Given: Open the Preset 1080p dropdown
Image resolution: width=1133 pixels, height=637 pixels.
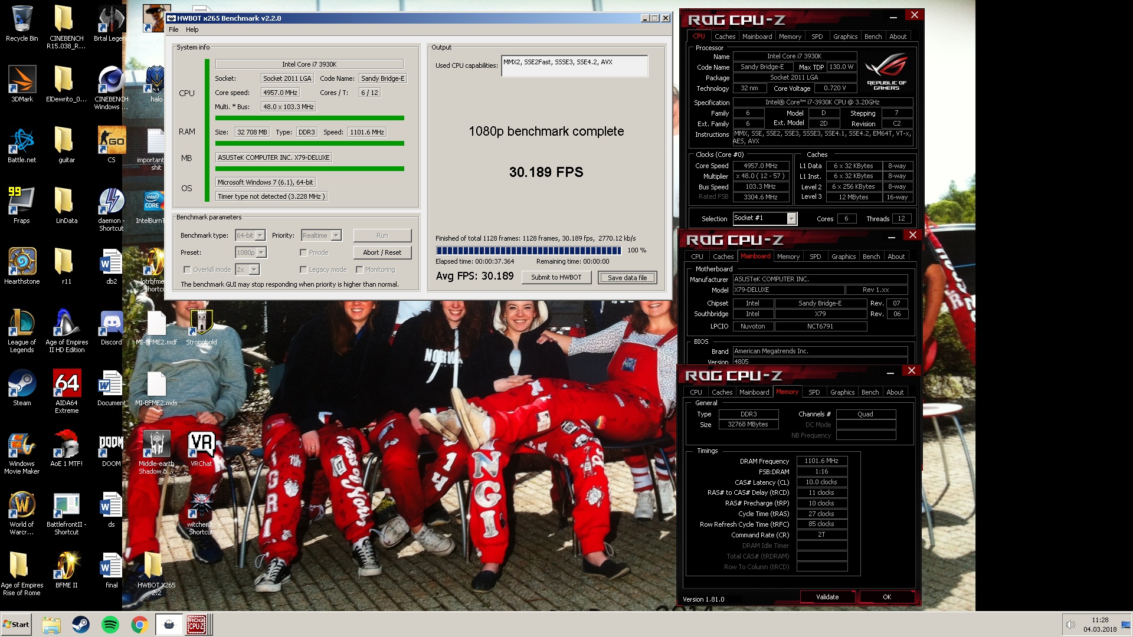Looking at the screenshot, I should (251, 252).
